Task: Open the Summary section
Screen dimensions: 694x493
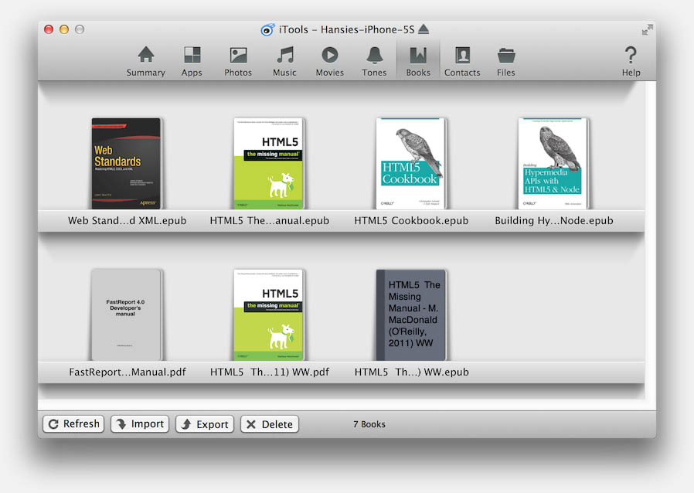Action: [145, 62]
